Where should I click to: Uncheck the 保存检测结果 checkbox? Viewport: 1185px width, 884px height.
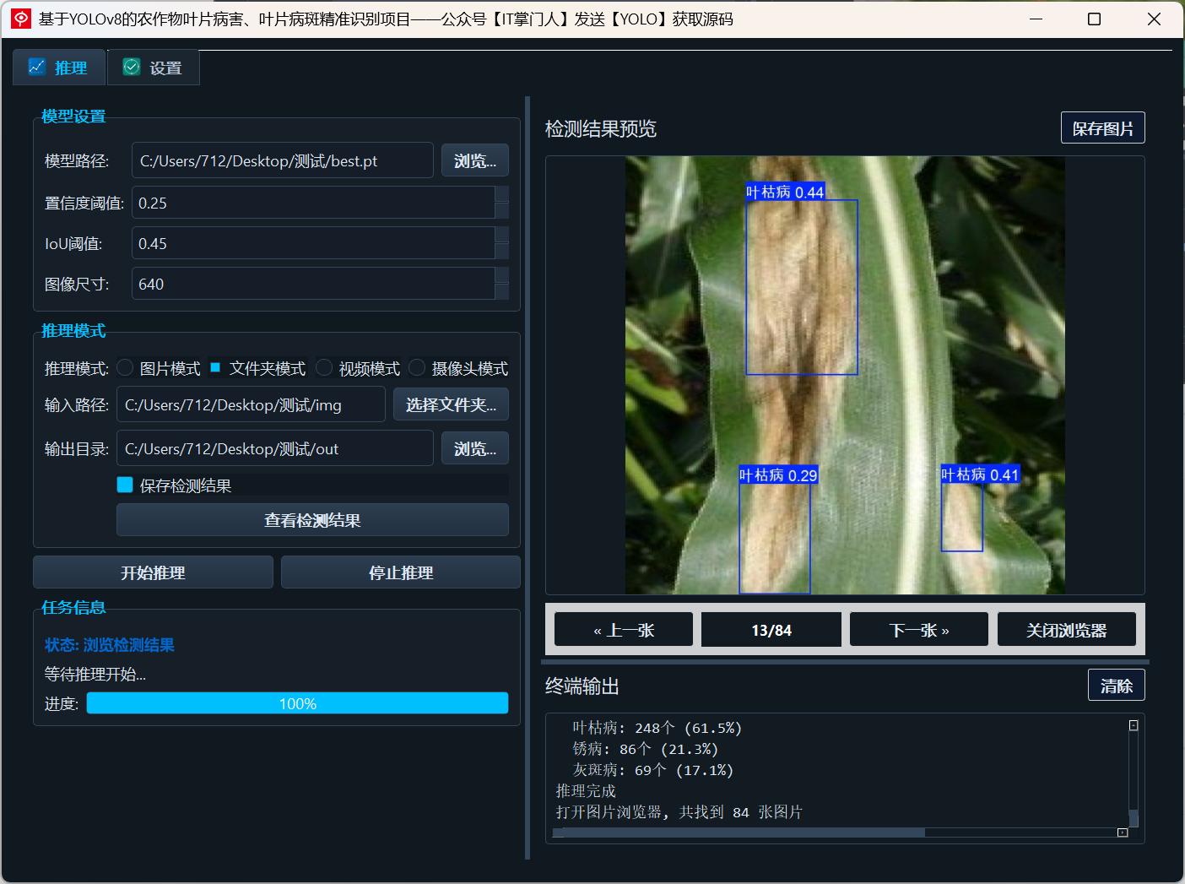coord(125,485)
